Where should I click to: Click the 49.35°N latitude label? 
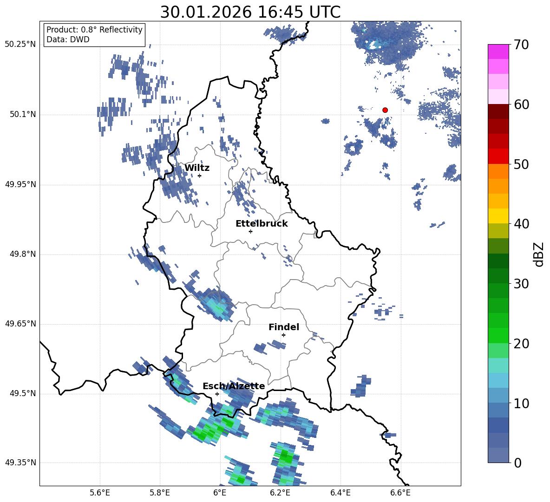pos(20,463)
